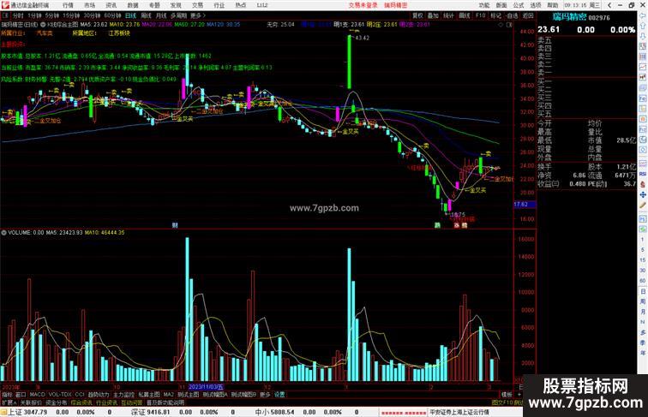This screenshot has width=648, height=417.
Task: Open the 关联报价 tab
Action: pyautogui.click(x=31, y=402)
